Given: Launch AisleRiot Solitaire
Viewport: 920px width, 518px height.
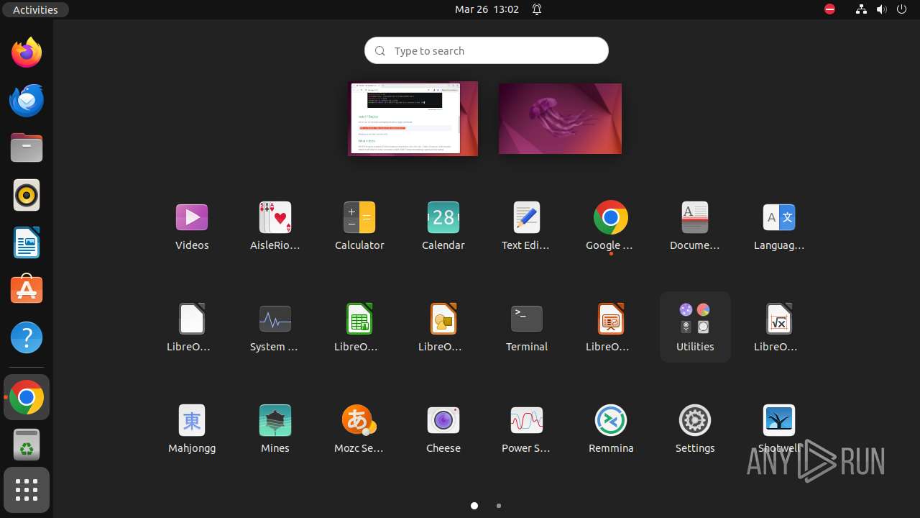Looking at the screenshot, I should click(x=275, y=226).
